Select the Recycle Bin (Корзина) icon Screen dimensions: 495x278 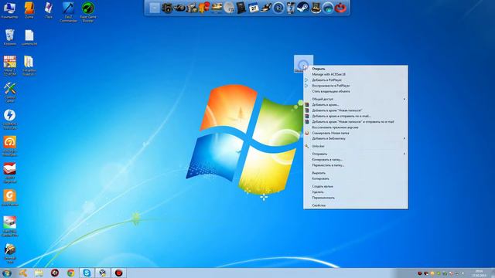10,37
